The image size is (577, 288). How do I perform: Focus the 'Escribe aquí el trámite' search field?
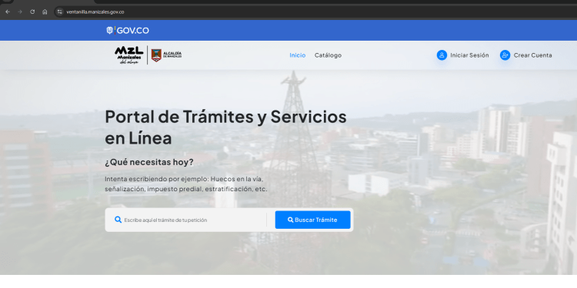[190, 220]
